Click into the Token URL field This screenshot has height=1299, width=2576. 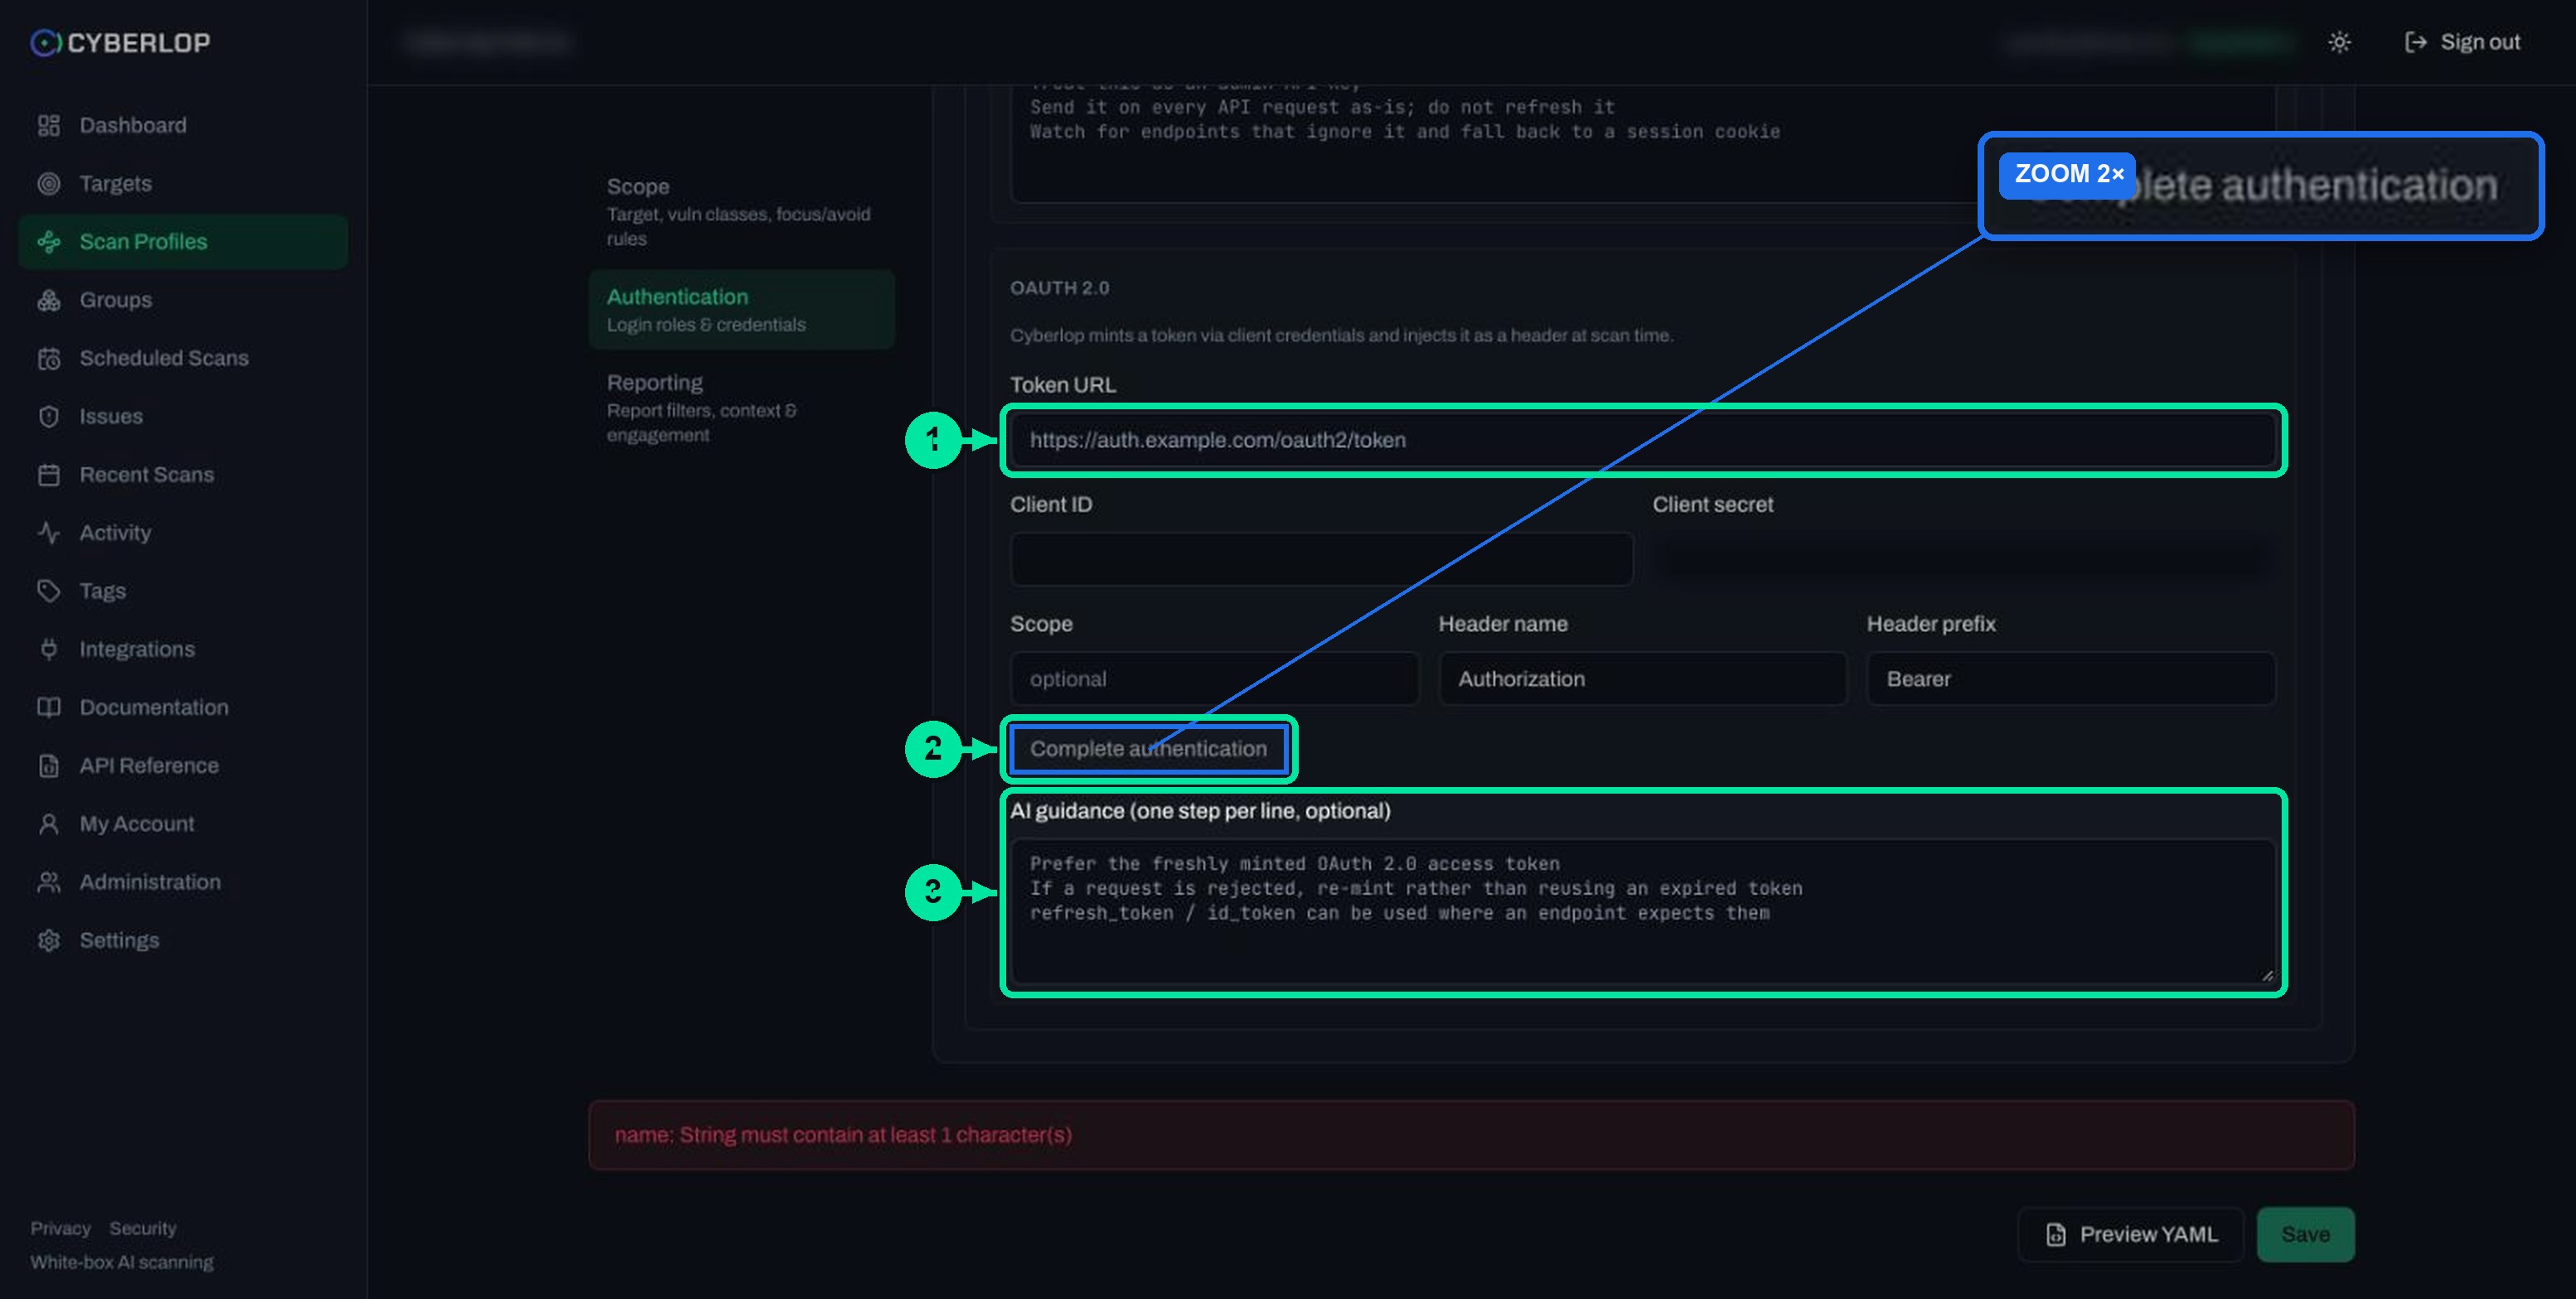[1643, 441]
